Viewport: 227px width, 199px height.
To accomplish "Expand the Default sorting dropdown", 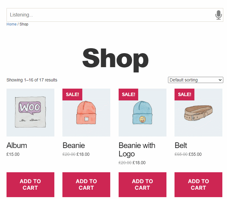I will coord(195,80).
